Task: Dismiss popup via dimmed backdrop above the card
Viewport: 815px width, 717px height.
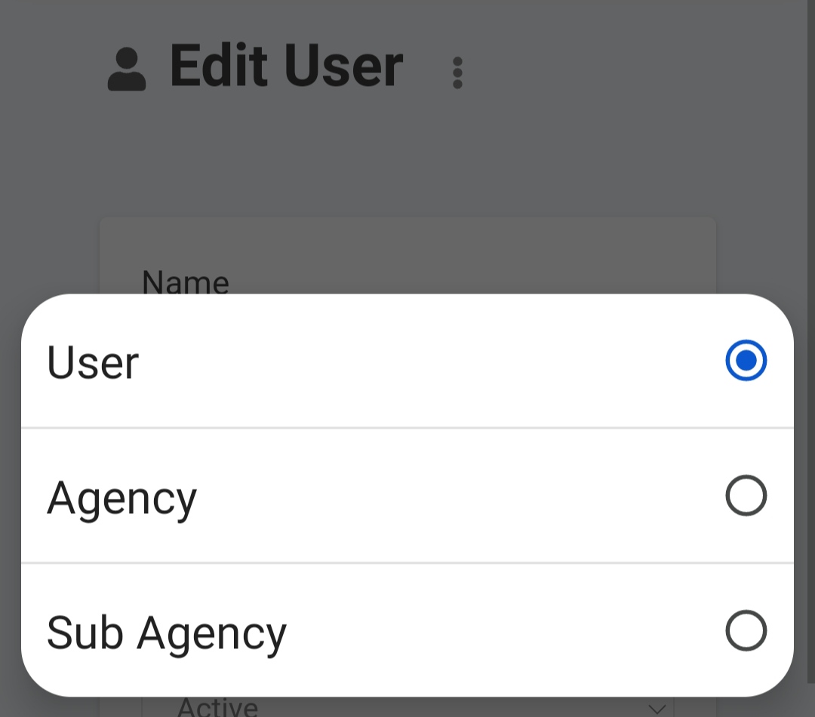Action: click(407, 166)
